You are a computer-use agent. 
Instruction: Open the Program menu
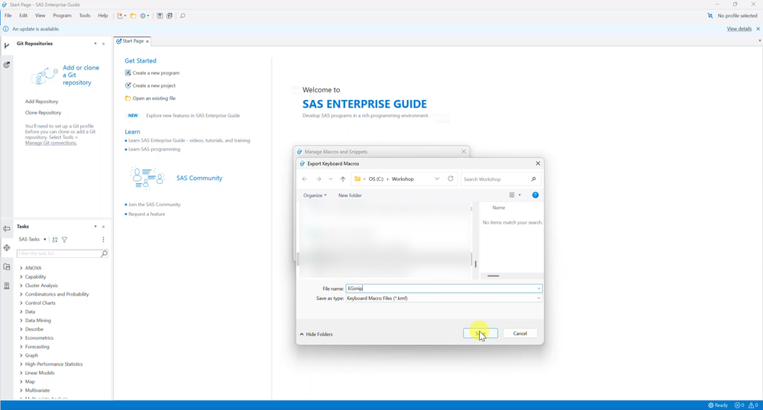(62, 15)
